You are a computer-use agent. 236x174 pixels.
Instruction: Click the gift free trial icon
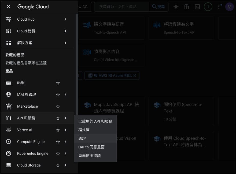(x=187, y=7)
